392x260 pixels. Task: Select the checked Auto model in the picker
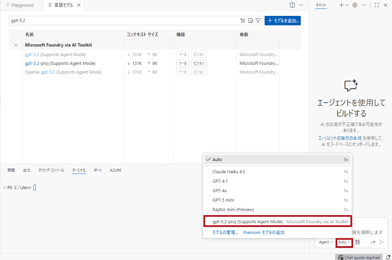(x=218, y=159)
